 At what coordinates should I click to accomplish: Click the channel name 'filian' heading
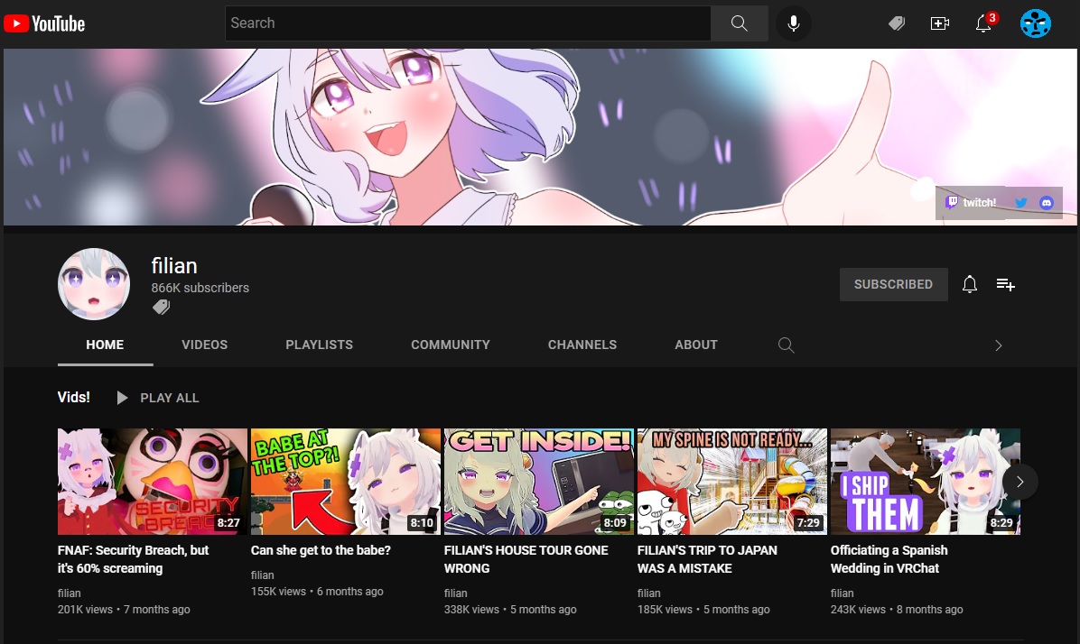click(x=174, y=265)
